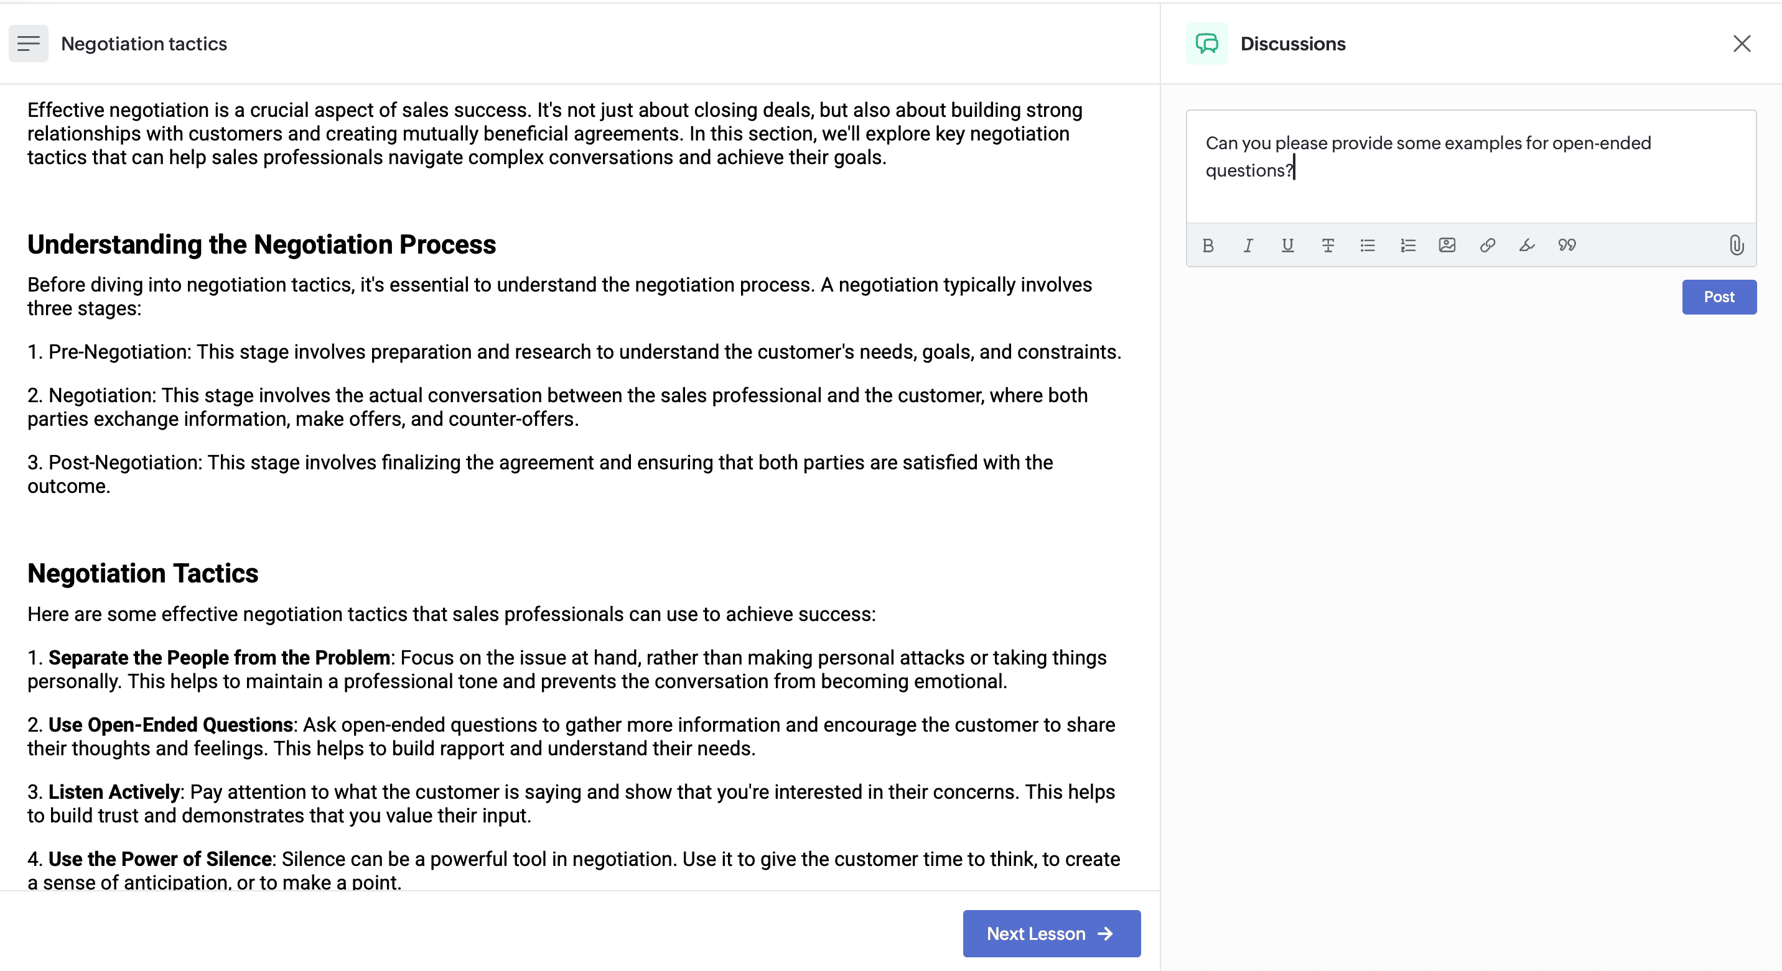1782x971 pixels.
Task: Go to the Next Lesson
Action: click(1051, 934)
